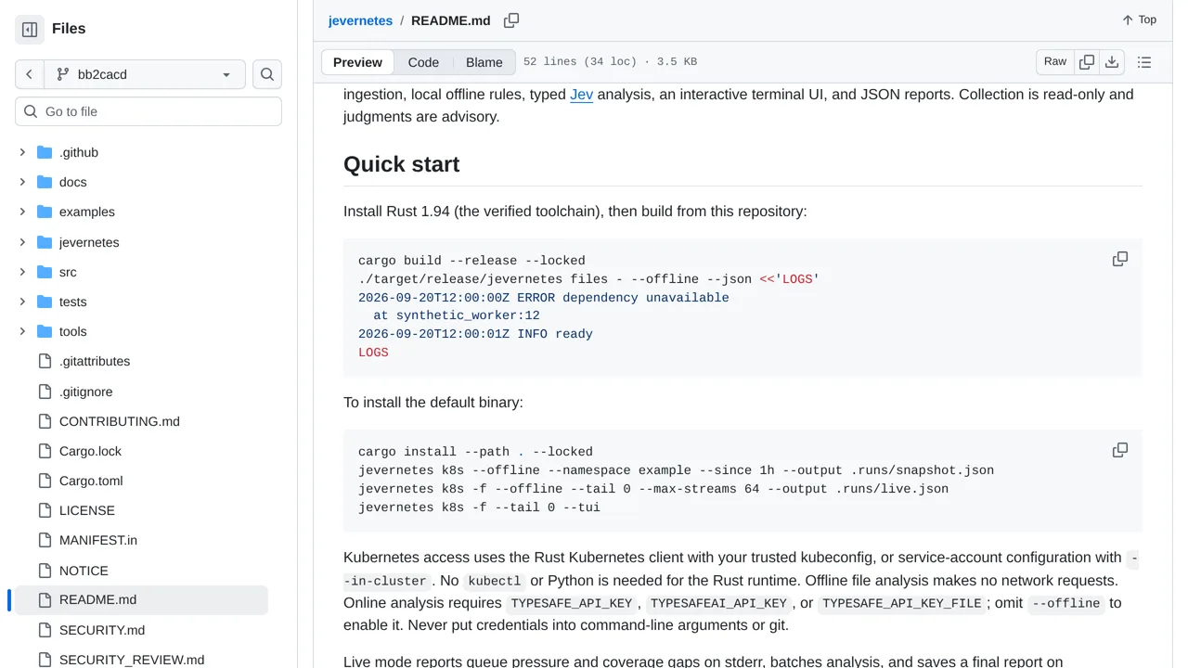Click the jevernetes breadcrumb link
Screen dimensions: 1188x668
coord(360,20)
